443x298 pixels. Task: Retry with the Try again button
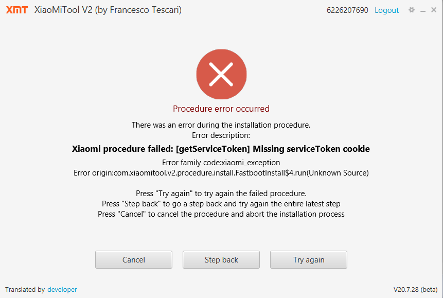point(309,260)
